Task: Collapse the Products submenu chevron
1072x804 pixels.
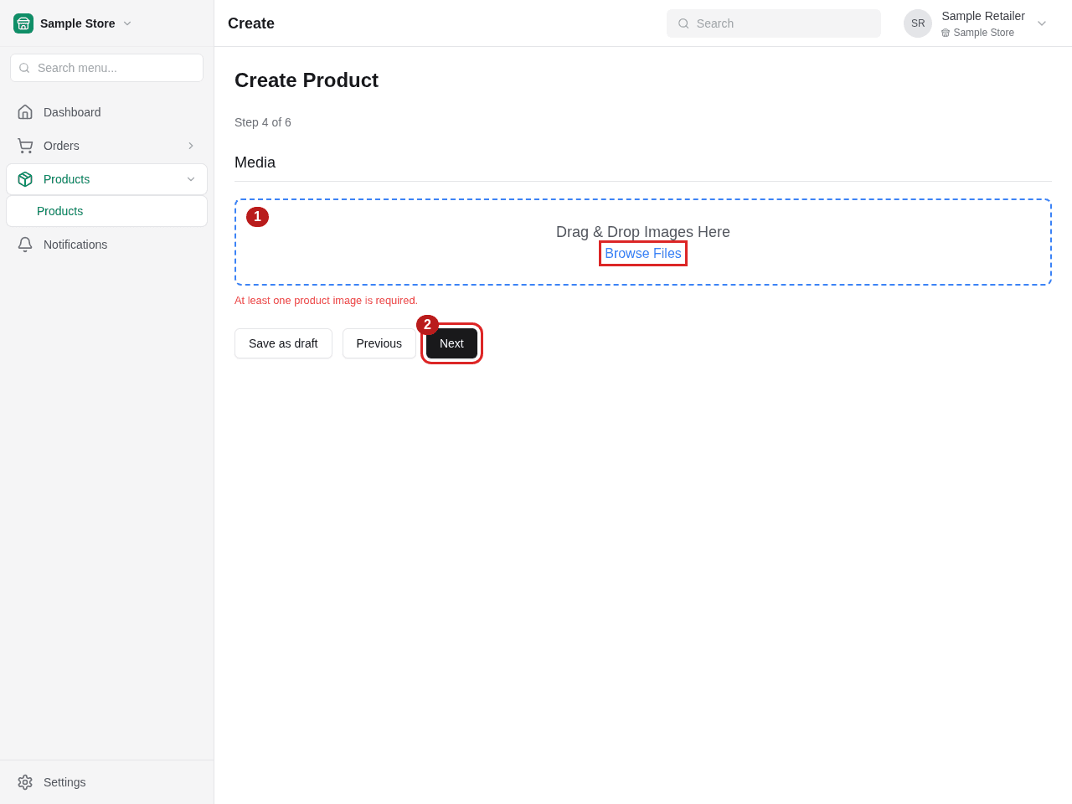Action: coord(191,179)
